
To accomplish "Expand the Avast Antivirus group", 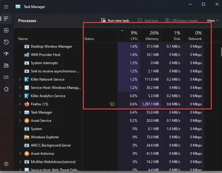I will click(x=20, y=153).
